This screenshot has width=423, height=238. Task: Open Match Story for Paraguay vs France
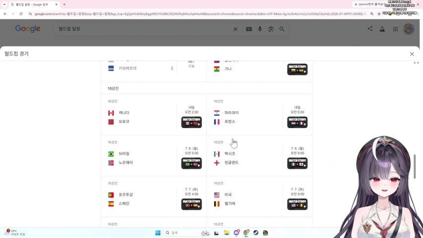tap(297, 122)
